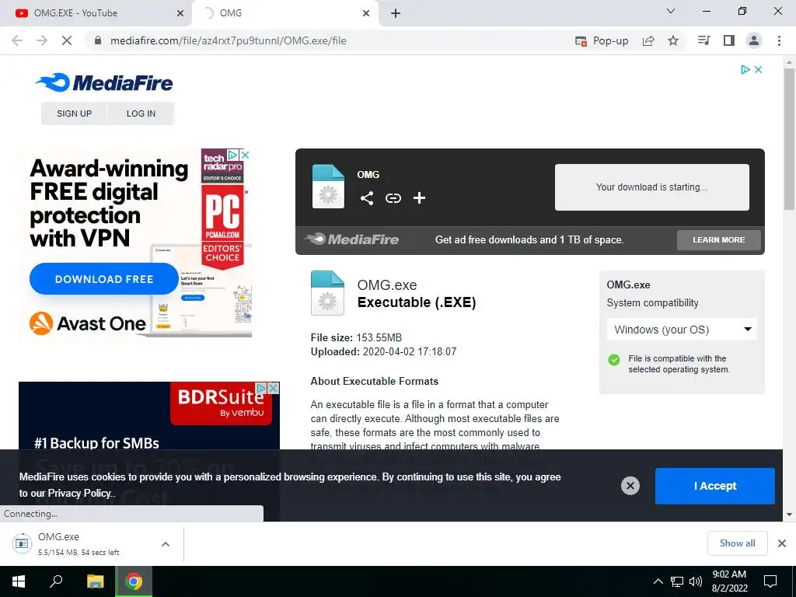
Task: Close the BDRSuite ad with X
Action: point(273,389)
